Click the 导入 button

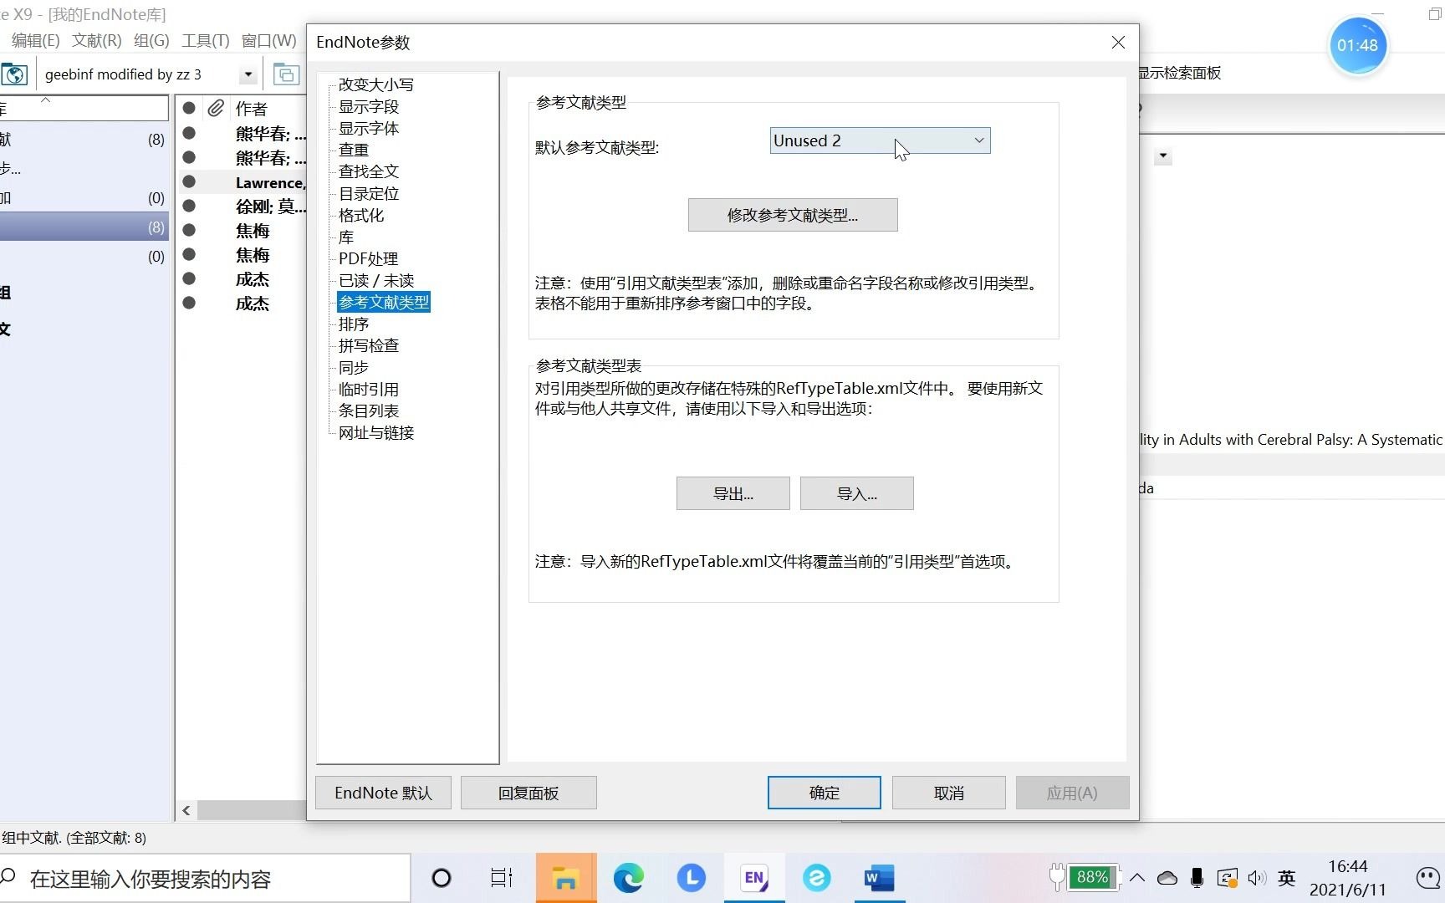click(856, 493)
